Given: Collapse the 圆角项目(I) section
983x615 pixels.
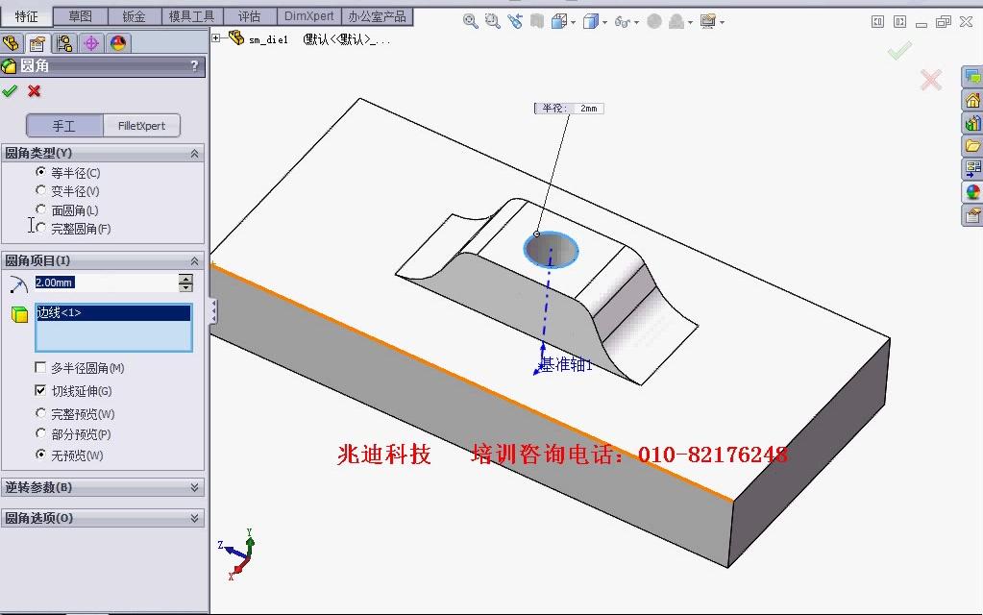Looking at the screenshot, I should [195, 259].
